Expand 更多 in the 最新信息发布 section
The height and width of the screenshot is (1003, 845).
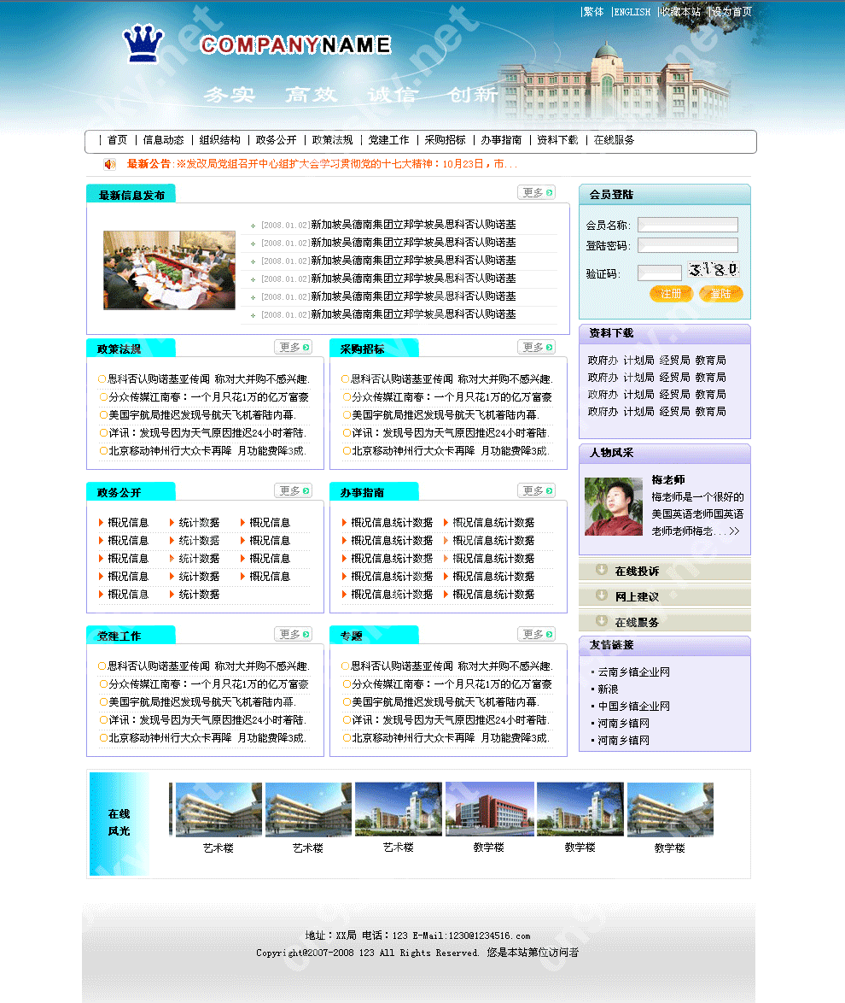point(536,193)
